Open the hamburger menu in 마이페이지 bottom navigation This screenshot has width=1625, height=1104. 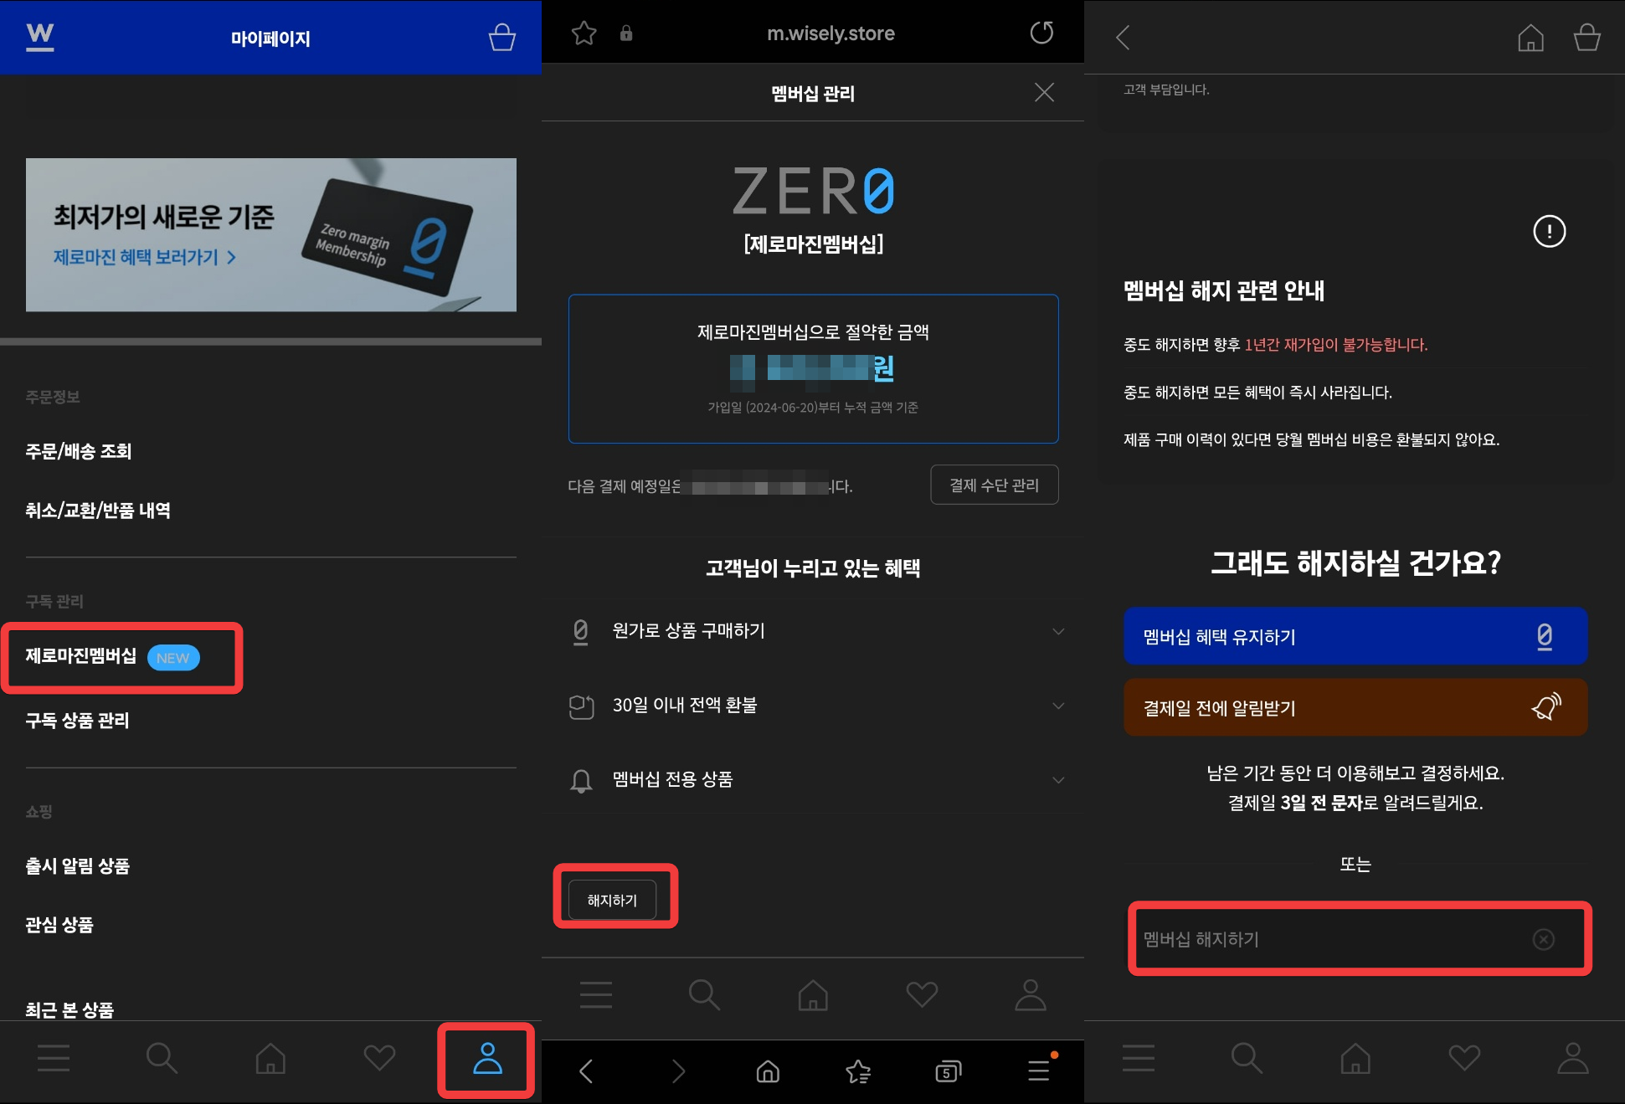tap(54, 1058)
